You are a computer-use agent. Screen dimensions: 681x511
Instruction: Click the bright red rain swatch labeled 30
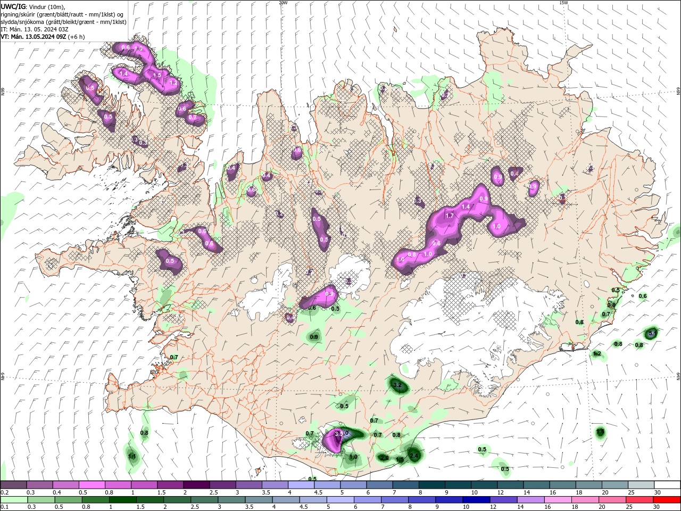point(667,500)
